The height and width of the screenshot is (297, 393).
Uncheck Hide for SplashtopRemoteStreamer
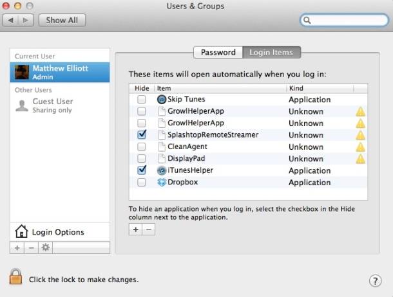[142, 134]
